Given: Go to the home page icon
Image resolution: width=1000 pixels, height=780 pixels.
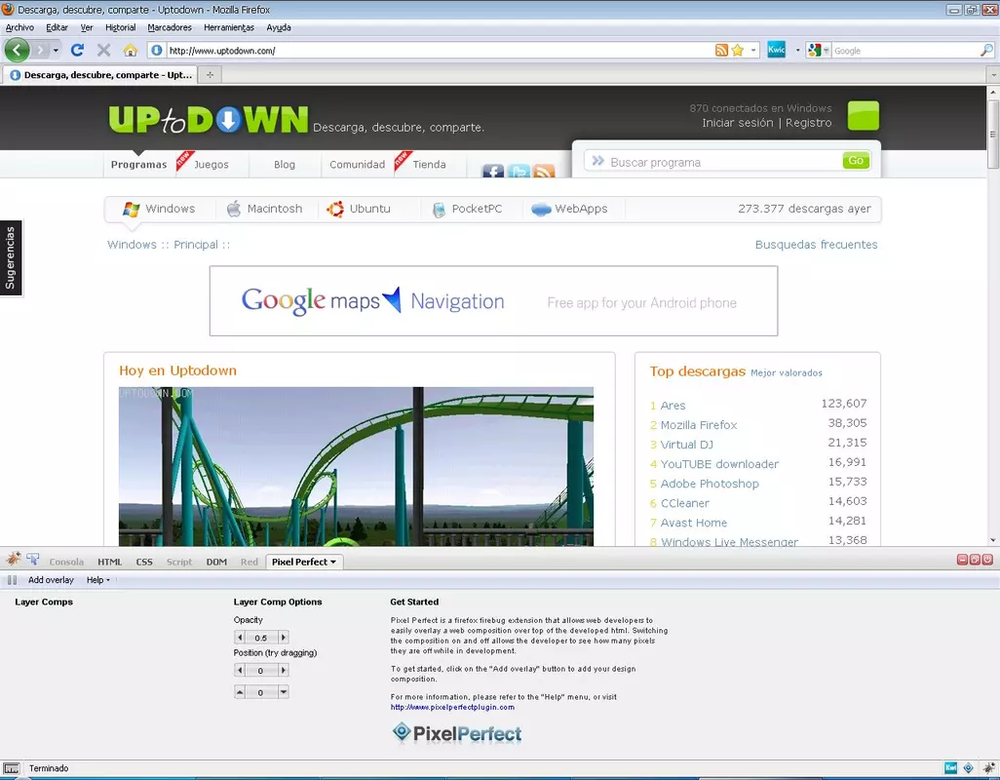Looking at the screenshot, I should click(130, 50).
